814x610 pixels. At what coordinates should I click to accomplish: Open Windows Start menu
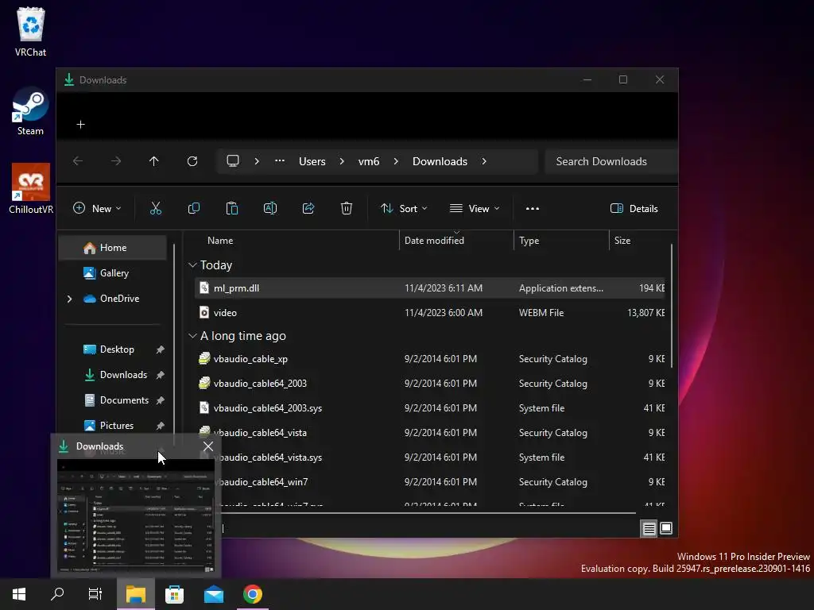[19, 594]
